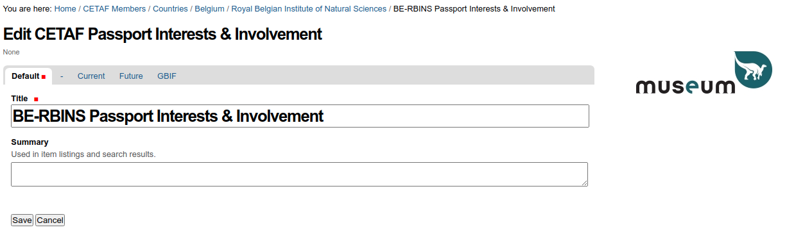This screenshot has width=787, height=232.
Task: Switch to the Current tab
Action: [x=91, y=76]
